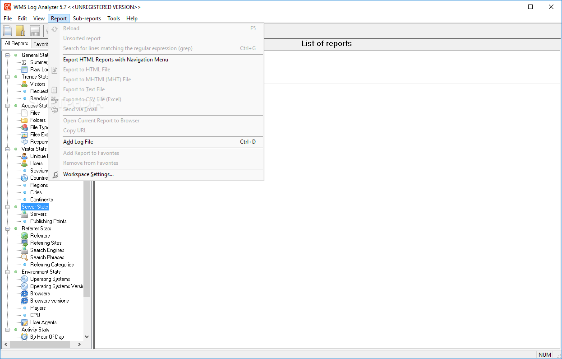This screenshot has width=562, height=359.
Task: Click the File Types icon in the tree
Action: point(24,127)
